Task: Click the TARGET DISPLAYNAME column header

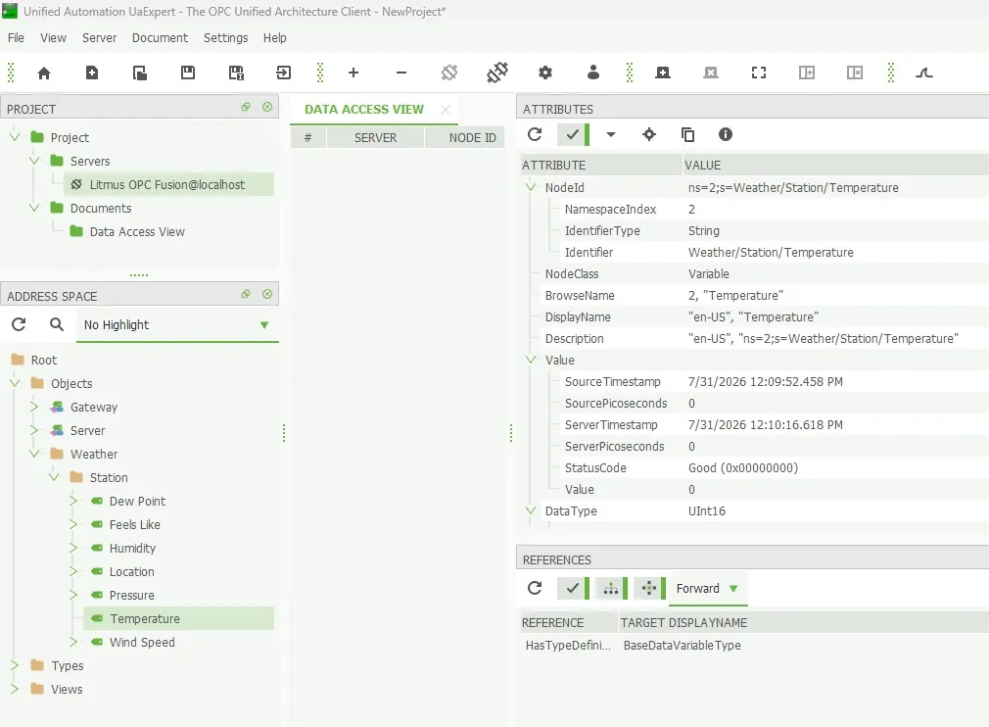Action: [683, 623]
